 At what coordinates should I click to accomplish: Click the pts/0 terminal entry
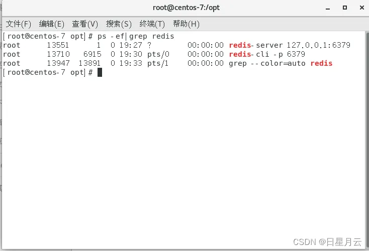[x=158, y=55]
